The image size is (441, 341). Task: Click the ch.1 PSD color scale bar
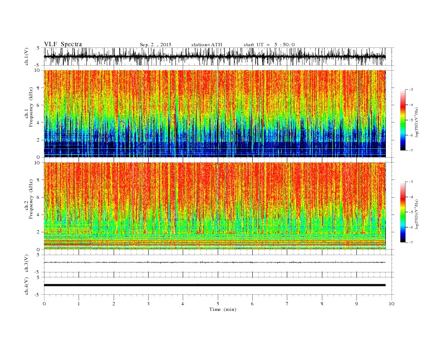coord(403,120)
